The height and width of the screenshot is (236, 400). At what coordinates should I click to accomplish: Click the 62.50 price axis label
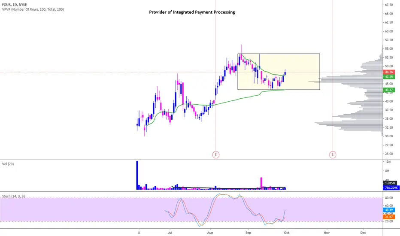click(389, 22)
